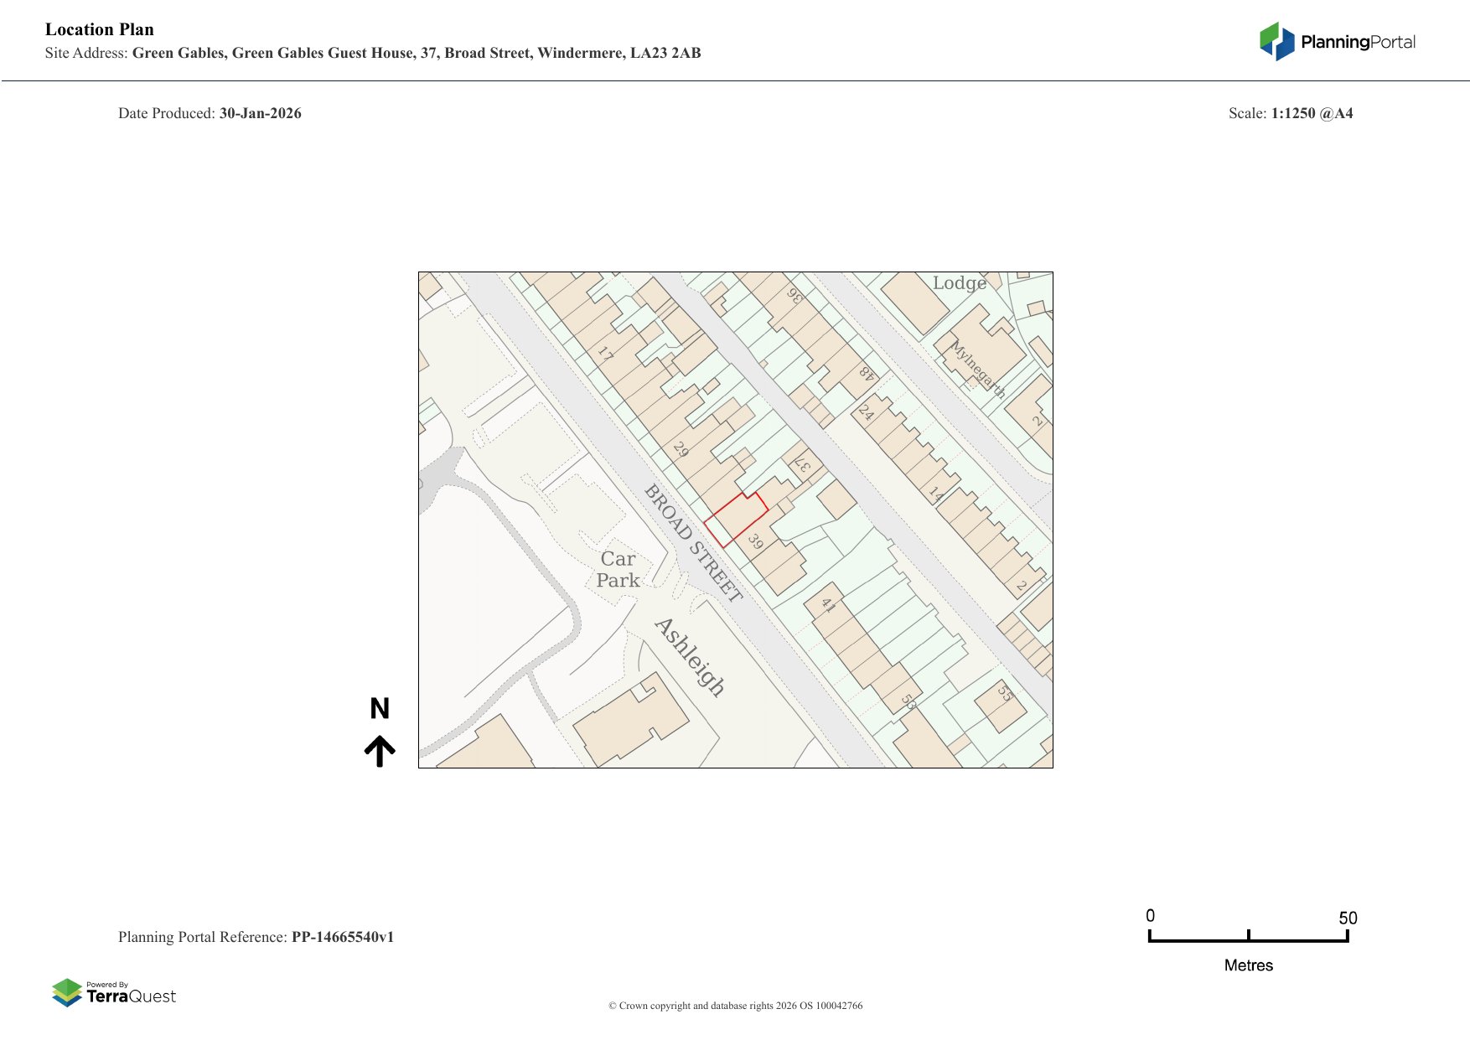
Task: Click the Lodge label on map
Action: click(x=959, y=283)
